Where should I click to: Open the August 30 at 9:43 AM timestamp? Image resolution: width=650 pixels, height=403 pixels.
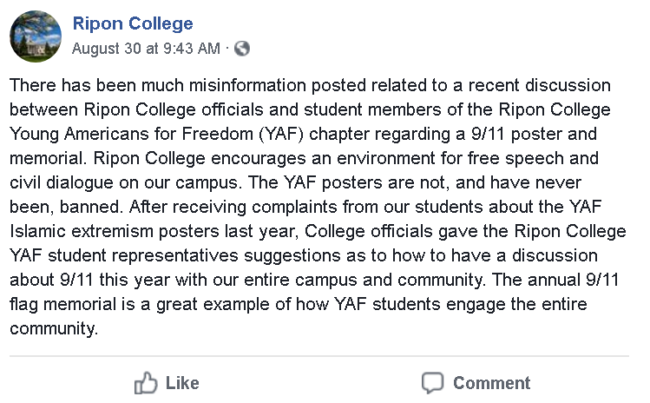click(146, 49)
